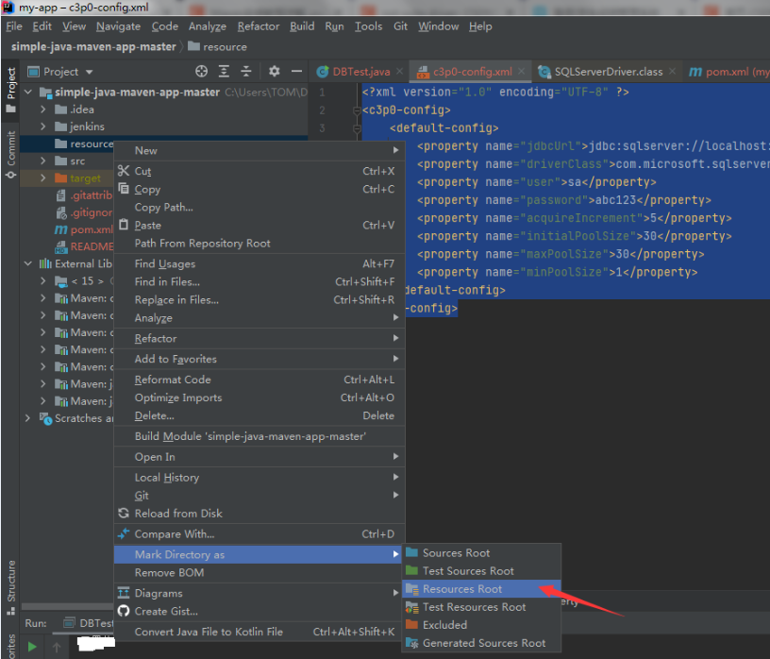Click the green Run icon near the bottom
Screen dimensions: 770x659
(x=31, y=645)
